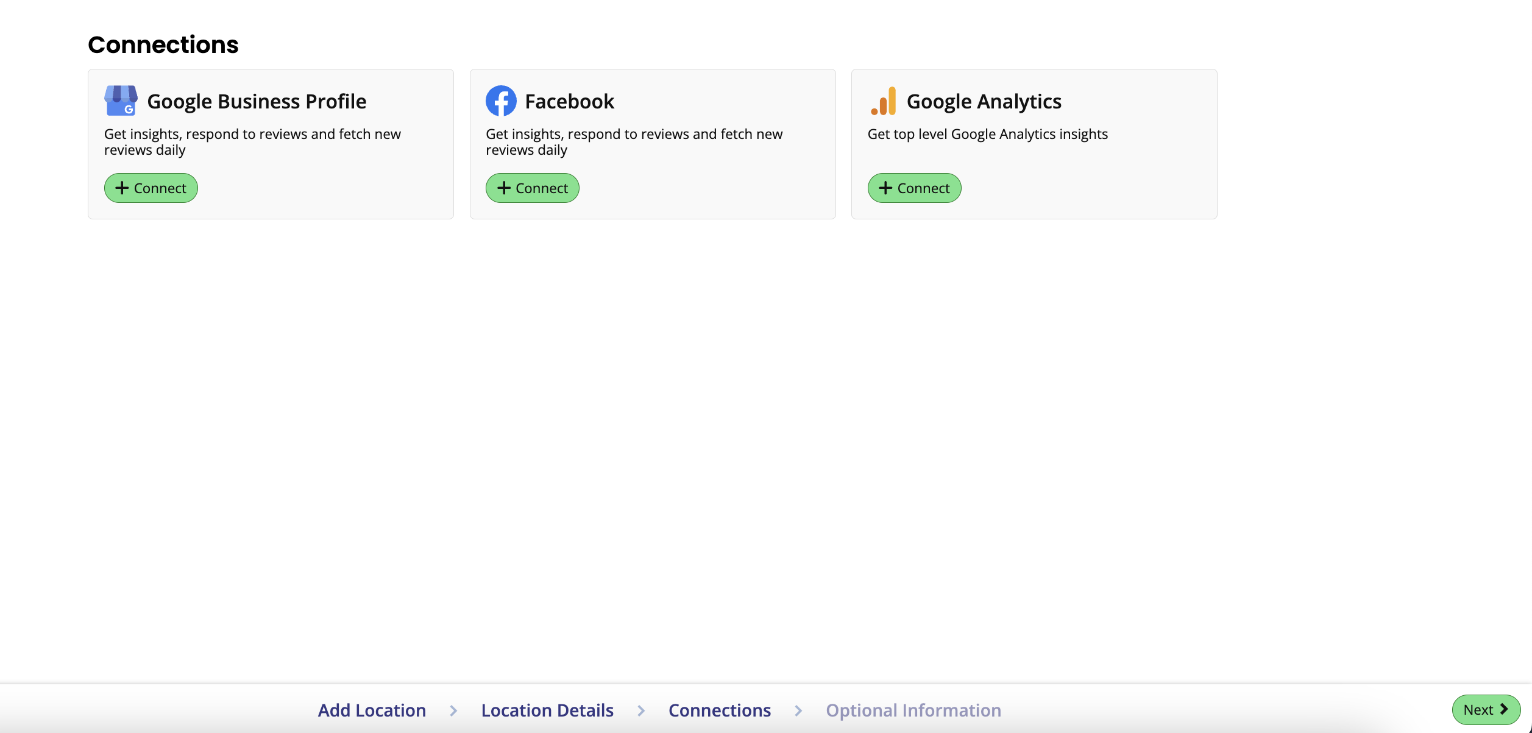Click the Facebook logo icon
Image resolution: width=1532 pixels, height=733 pixels.
pyautogui.click(x=501, y=101)
